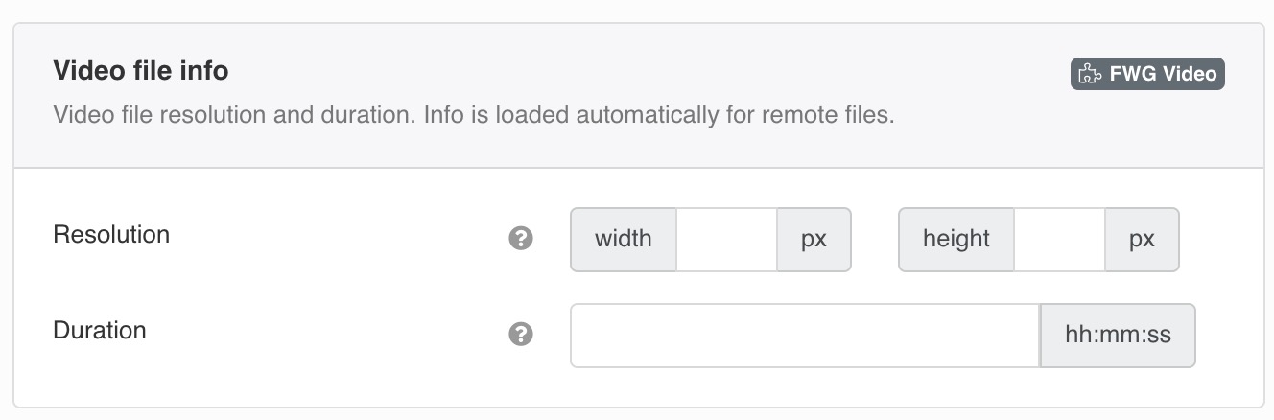Click the Duration row label
This screenshot has width=1274, height=420.
click(x=100, y=330)
